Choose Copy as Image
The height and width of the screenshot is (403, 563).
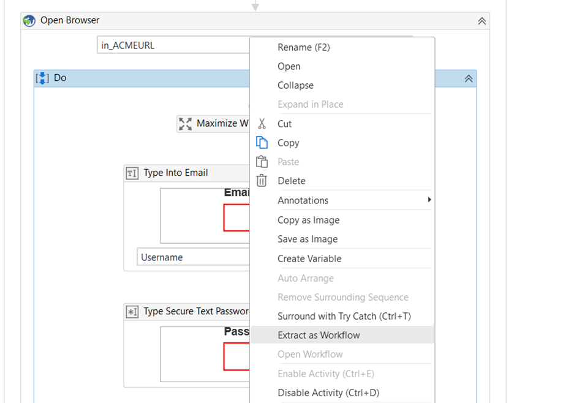click(x=342, y=220)
